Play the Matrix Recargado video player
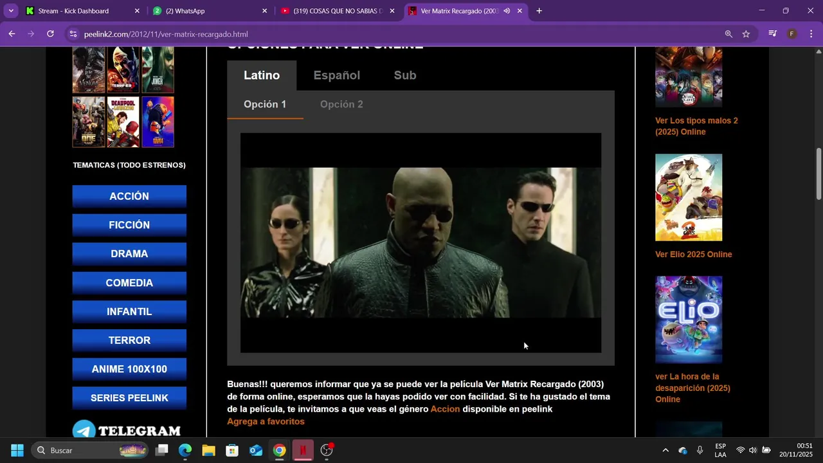823x463 pixels. [x=421, y=243]
